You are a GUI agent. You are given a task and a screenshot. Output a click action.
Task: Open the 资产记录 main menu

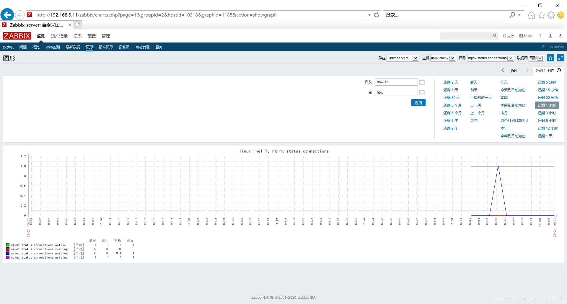coord(59,36)
